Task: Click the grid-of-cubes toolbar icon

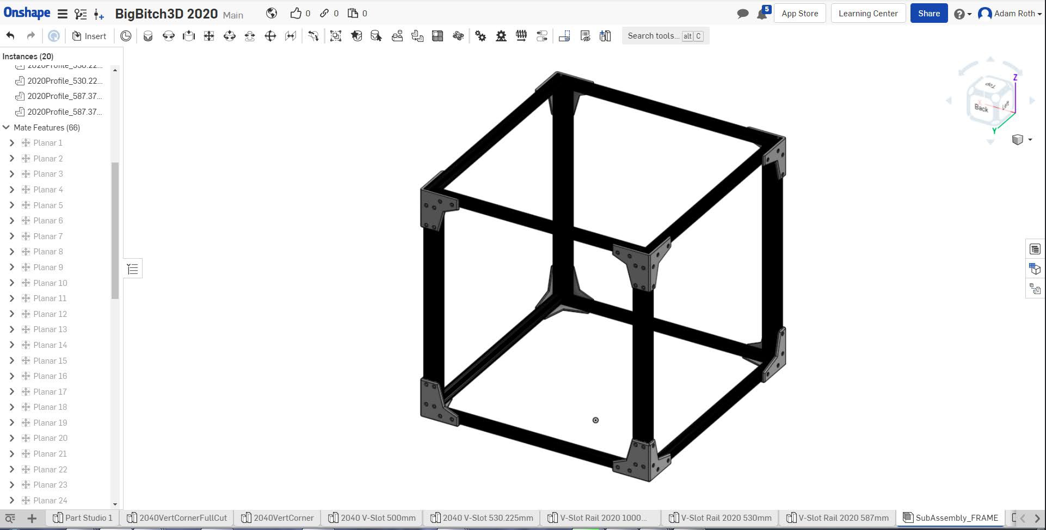Action: tap(438, 36)
